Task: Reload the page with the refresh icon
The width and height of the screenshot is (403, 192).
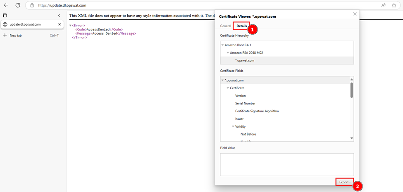Action: coord(18,5)
